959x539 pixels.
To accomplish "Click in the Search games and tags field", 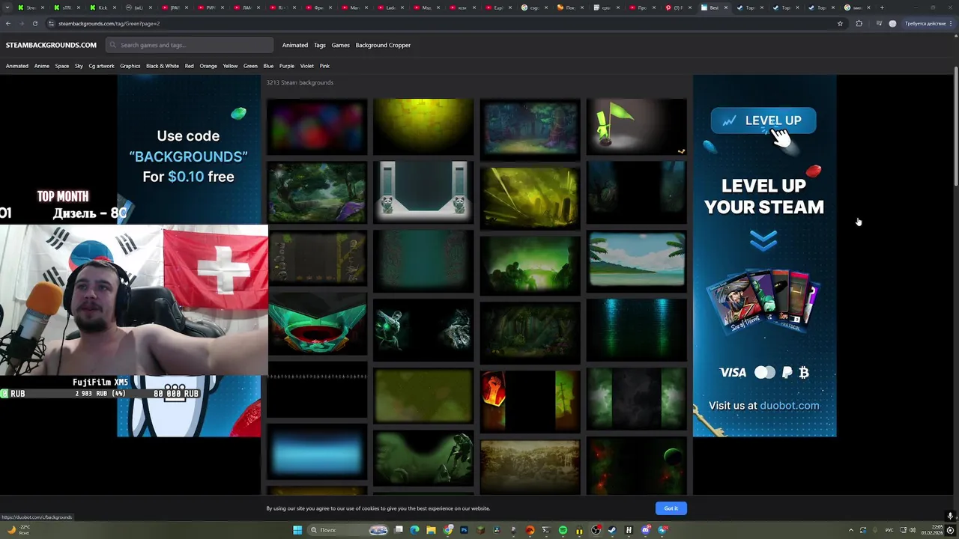I will point(187,45).
